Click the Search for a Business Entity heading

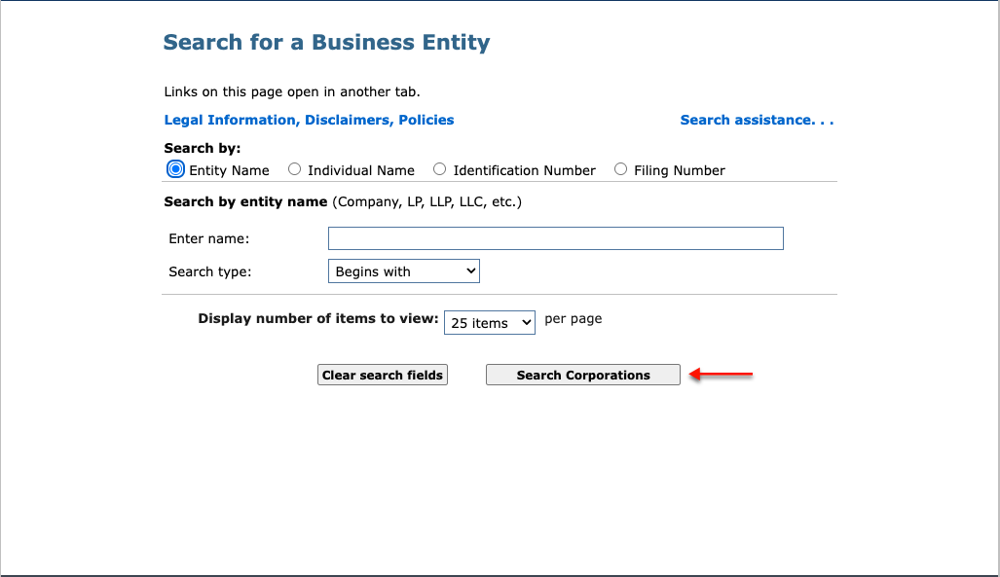pyautogui.click(x=326, y=42)
